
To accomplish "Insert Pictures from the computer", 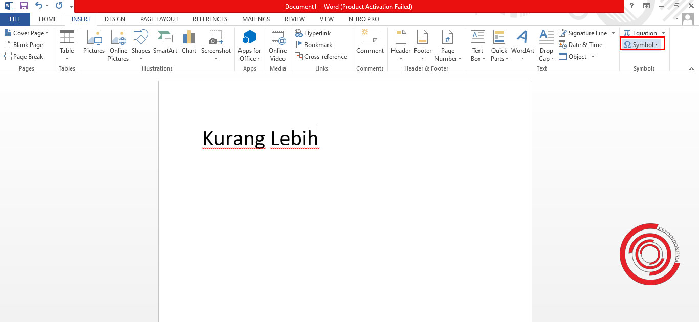I will (x=94, y=42).
